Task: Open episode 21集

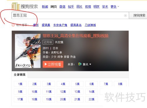Action: coord(77,99)
